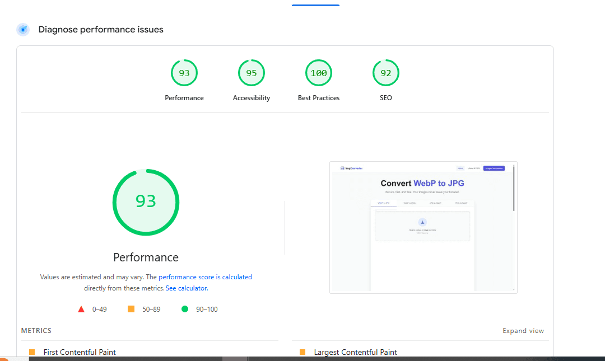Select the Accessibility score gauge showing 95
Screen dimensions: 605x361
[x=251, y=73]
